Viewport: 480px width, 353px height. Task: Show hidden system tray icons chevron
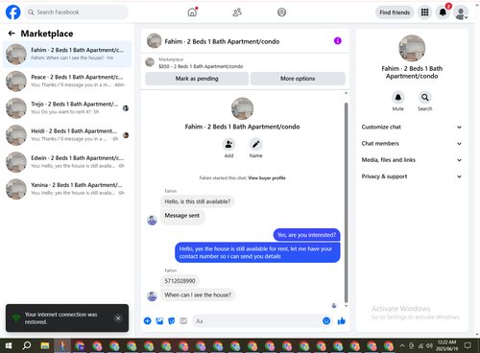[402, 345]
